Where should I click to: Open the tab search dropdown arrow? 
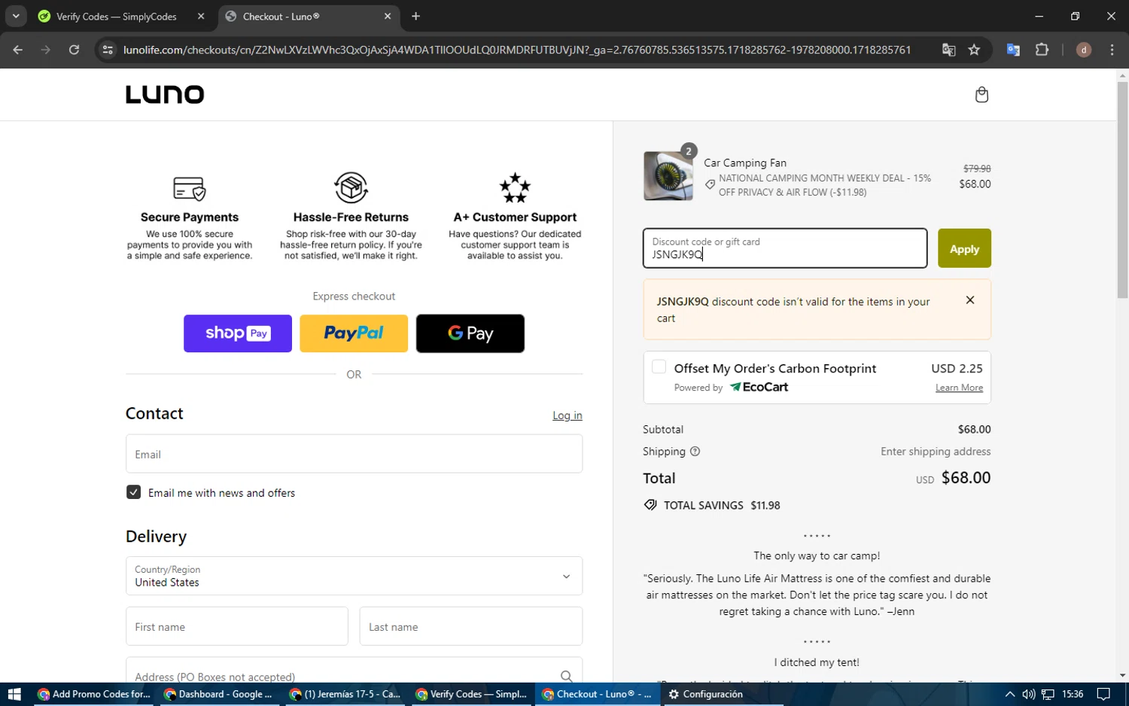[x=16, y=16]
